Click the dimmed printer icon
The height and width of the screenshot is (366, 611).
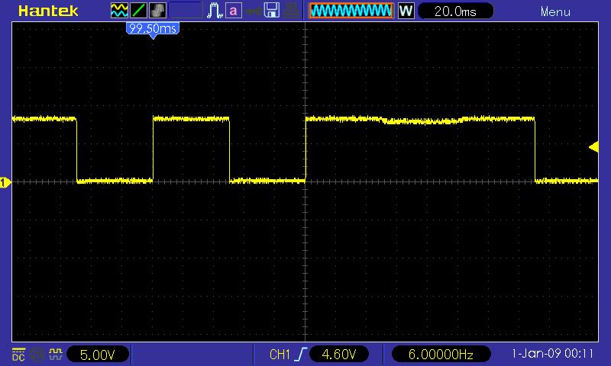tap(291, 11)
